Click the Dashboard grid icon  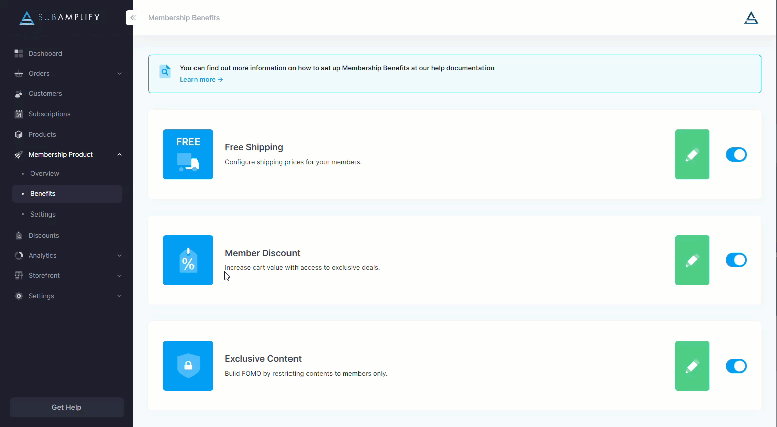click(x=19, y=53)
